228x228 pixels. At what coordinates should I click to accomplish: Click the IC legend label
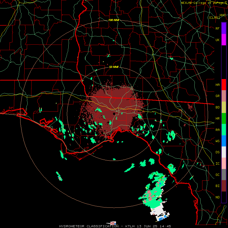[x=217, y=164]
